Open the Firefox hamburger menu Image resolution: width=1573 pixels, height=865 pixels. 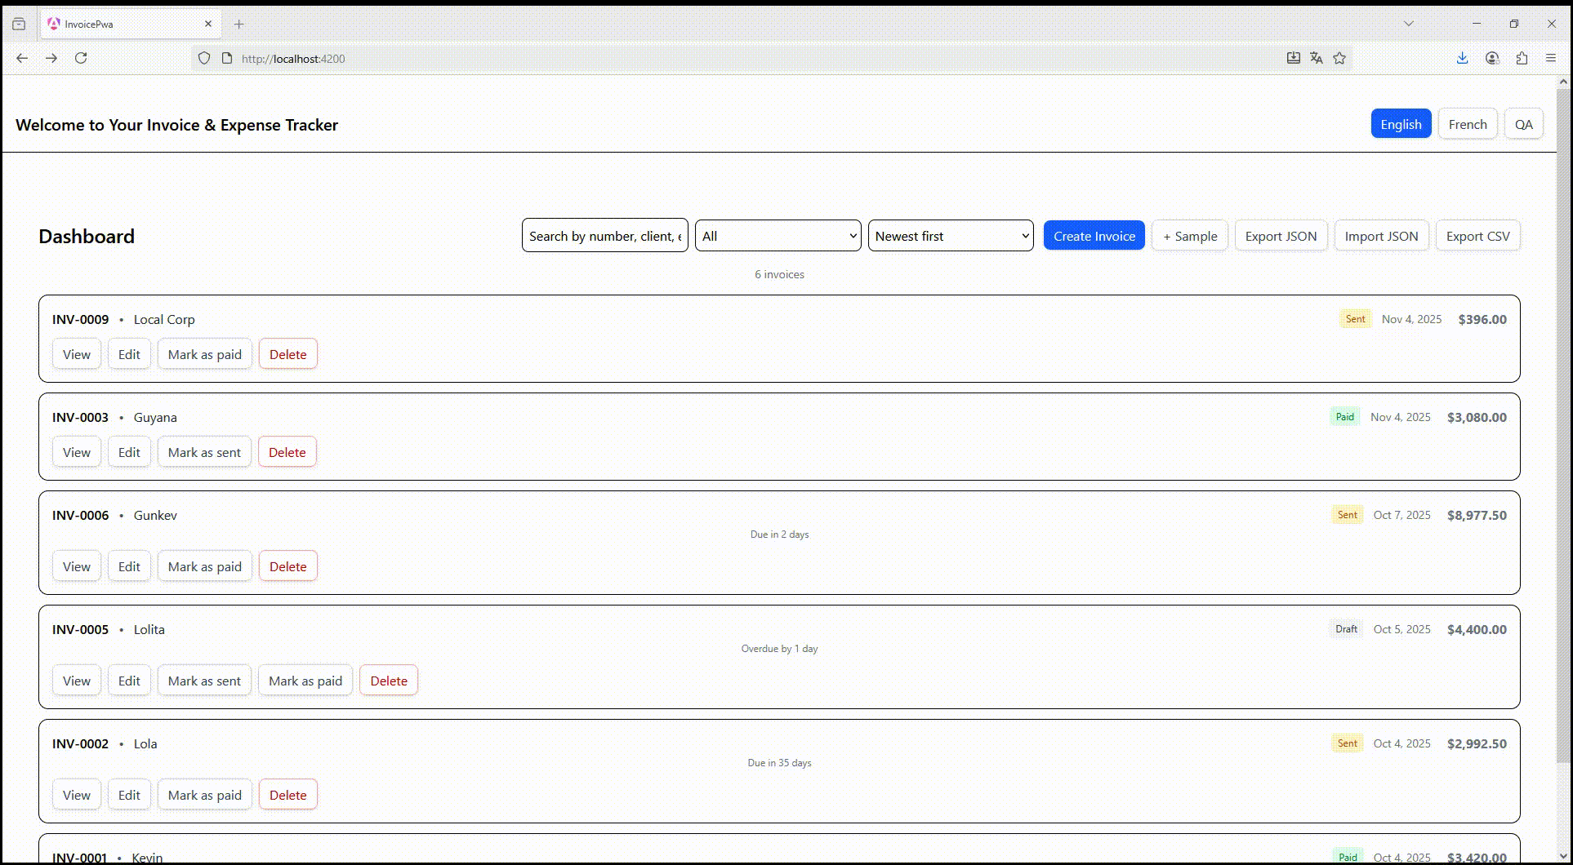click(1551, 58)
